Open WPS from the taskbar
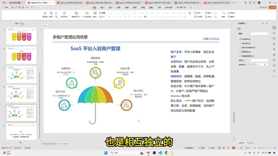The image size is (278, 156). pos(148,153)
